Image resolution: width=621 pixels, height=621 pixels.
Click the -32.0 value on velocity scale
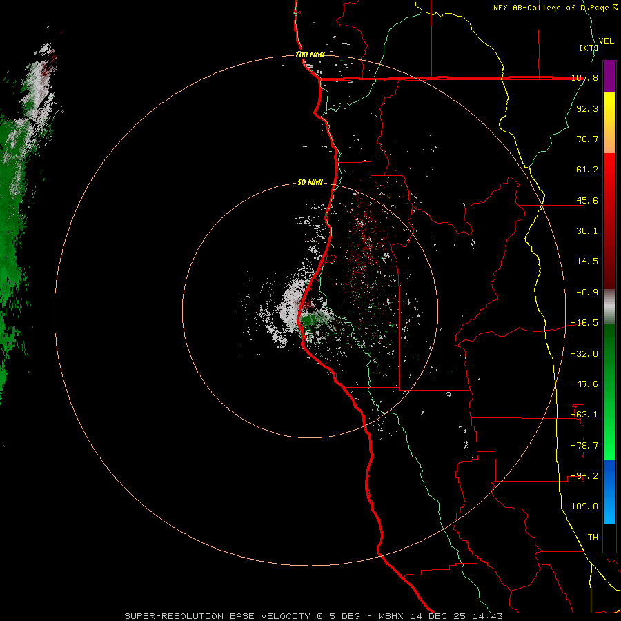(584, 354)
